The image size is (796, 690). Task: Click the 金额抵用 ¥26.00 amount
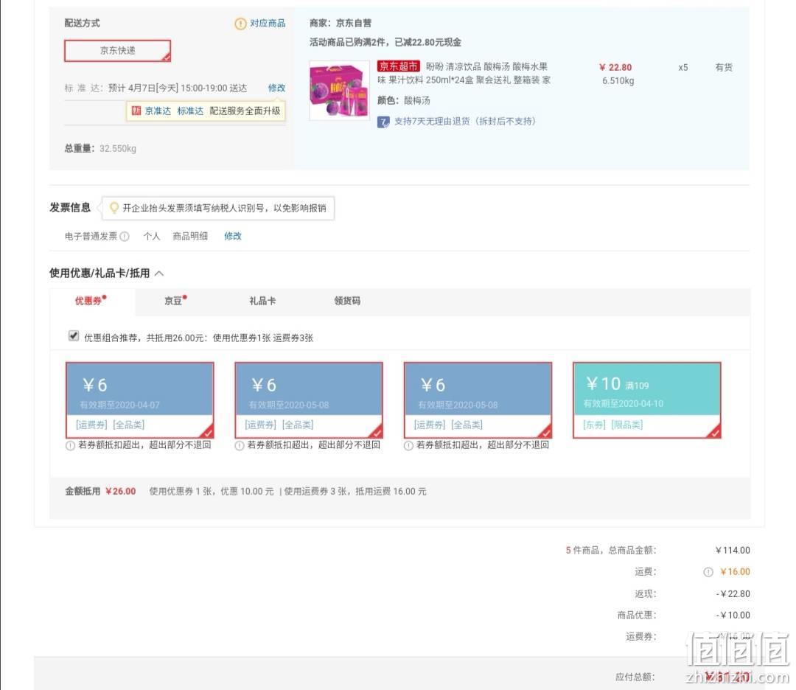121,492
